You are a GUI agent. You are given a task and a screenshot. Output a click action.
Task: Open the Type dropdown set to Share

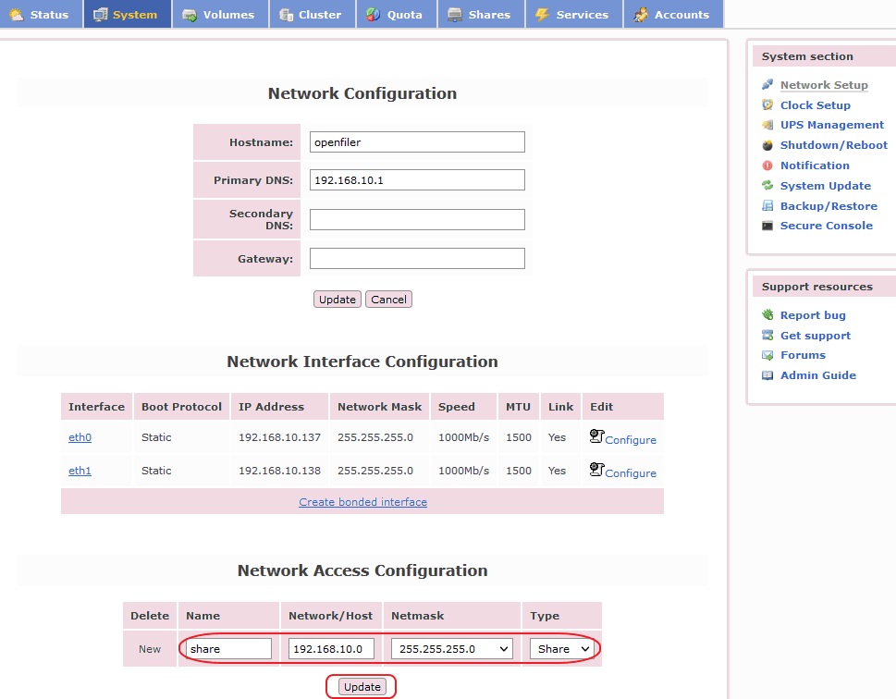pyautogui.click(x=561, y=649)
